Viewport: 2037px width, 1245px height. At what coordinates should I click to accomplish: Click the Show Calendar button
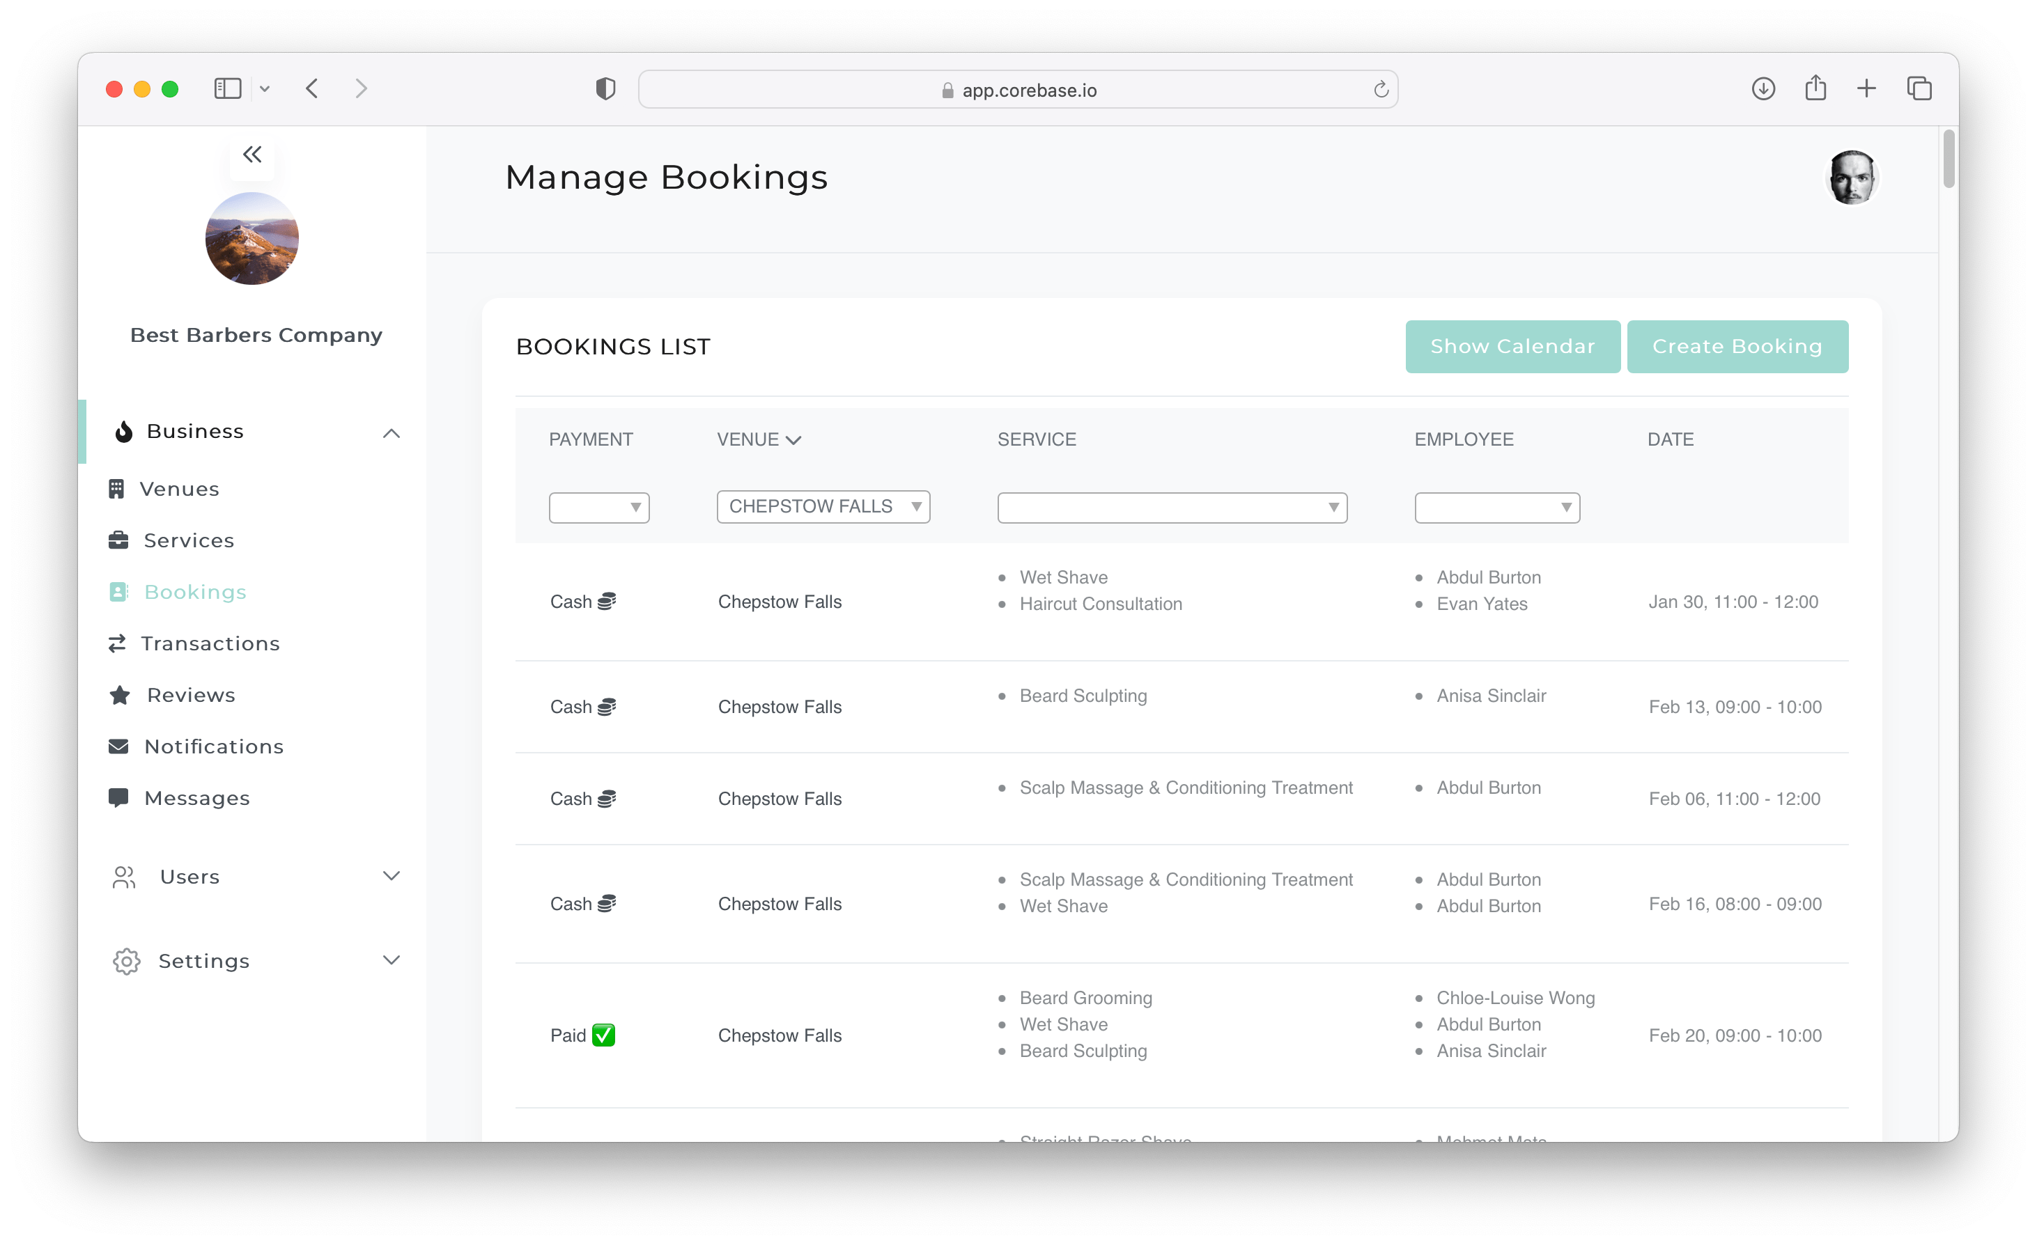[1510, 346]
